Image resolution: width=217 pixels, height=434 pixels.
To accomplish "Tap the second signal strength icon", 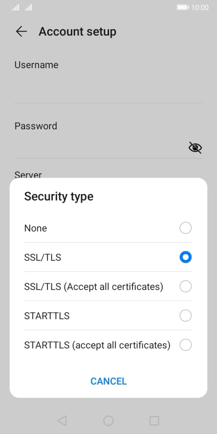I will [x=29, y=7].
